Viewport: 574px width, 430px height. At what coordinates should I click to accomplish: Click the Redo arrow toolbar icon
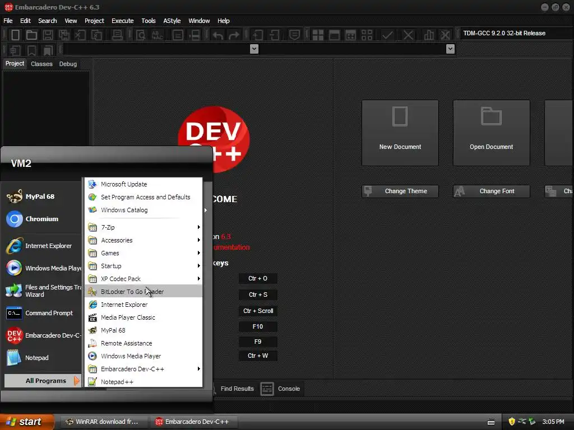click(x=234, y=35)
